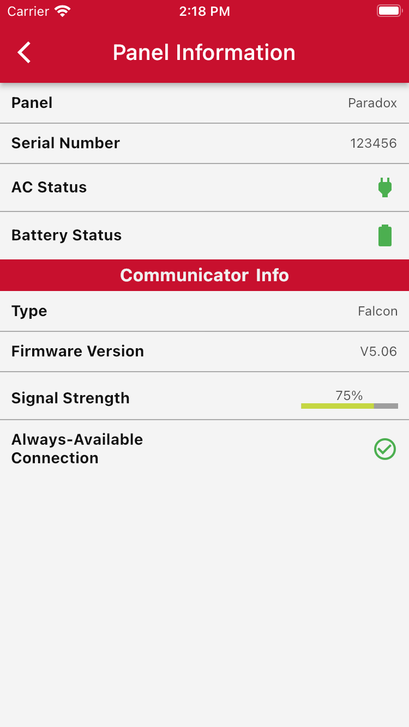
Task: Tap the Battery Status label
Action: click(67, 235)
